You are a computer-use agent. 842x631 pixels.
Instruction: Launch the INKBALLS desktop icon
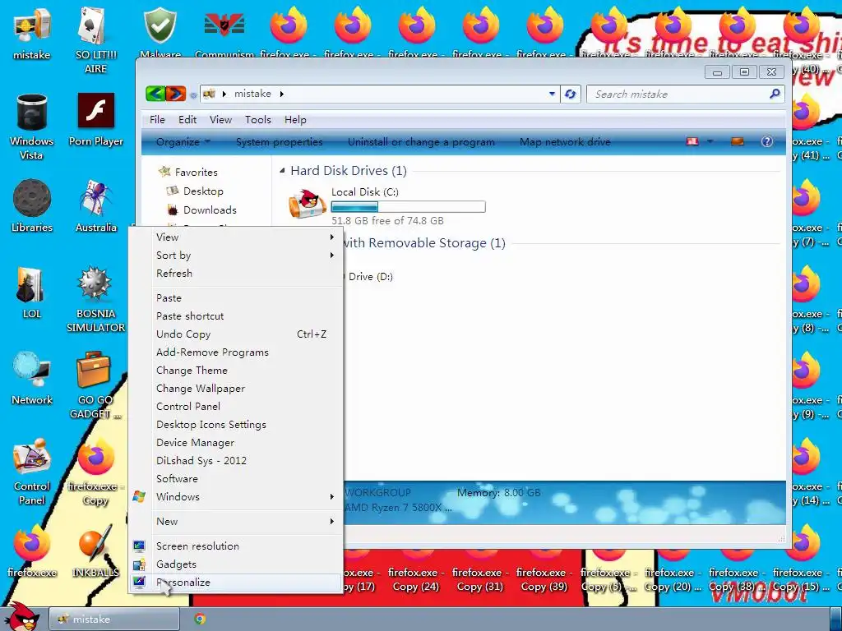click(x=95, y=551)
